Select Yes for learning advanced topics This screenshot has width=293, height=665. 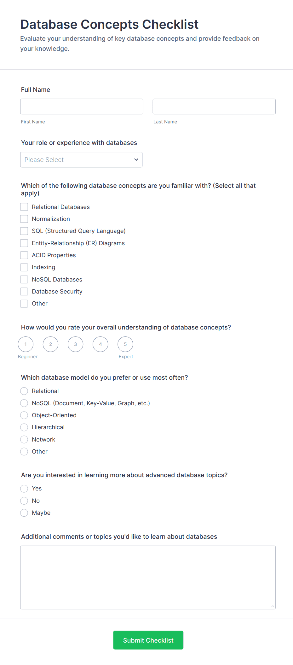[x=24, y=488]
